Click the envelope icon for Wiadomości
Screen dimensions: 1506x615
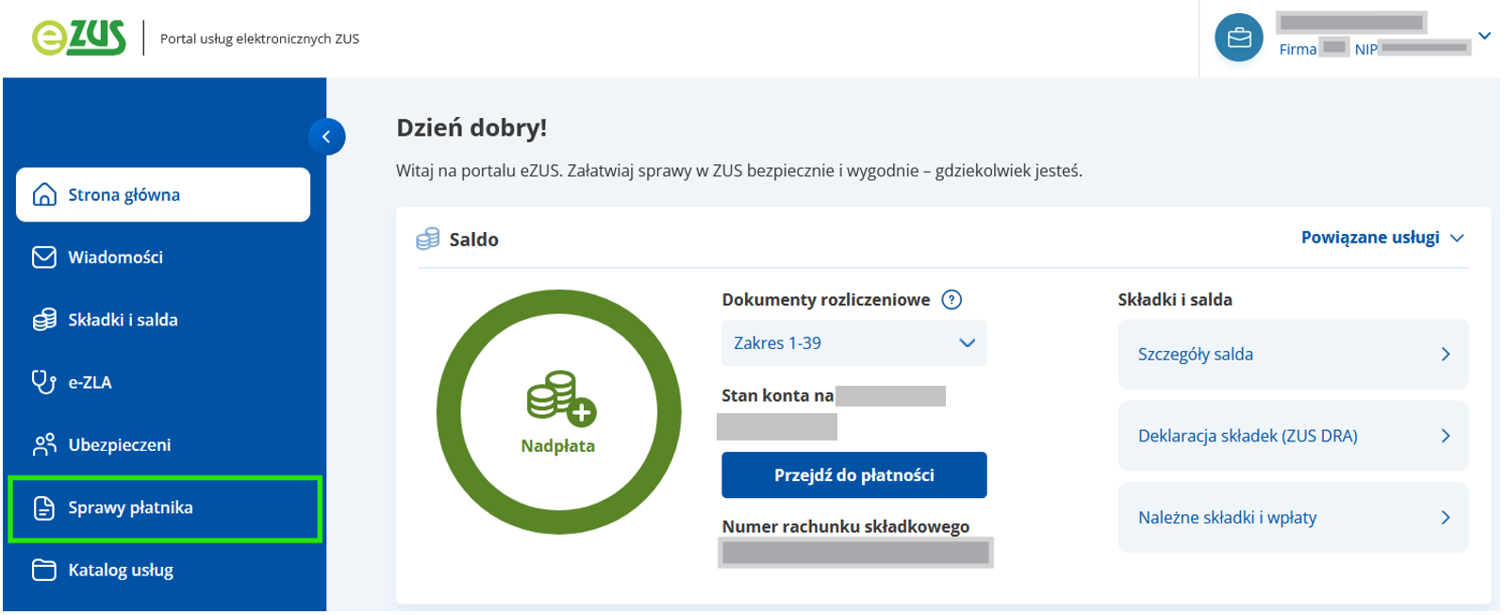click(x=44, y=258)
